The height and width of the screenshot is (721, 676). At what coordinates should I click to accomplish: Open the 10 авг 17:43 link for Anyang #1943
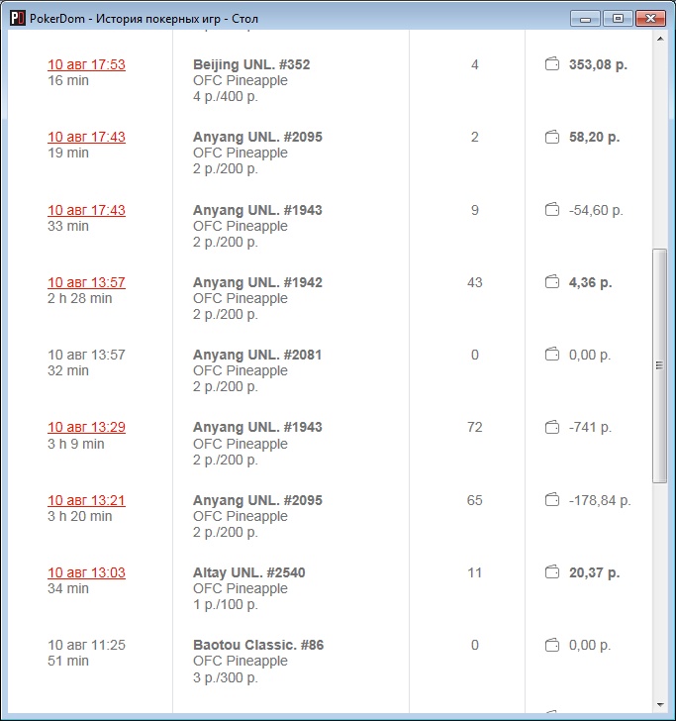(86, 210)
